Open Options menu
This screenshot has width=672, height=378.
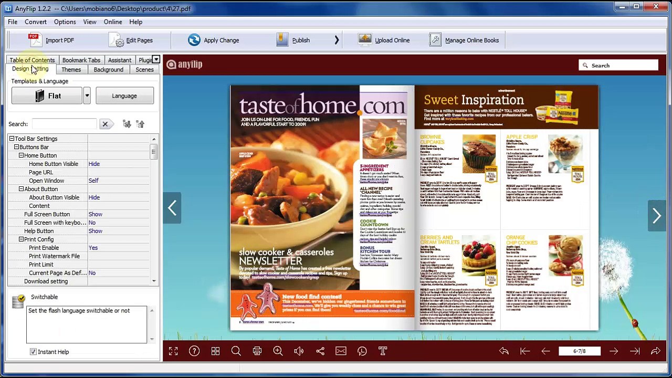click(x=65, y=22)
